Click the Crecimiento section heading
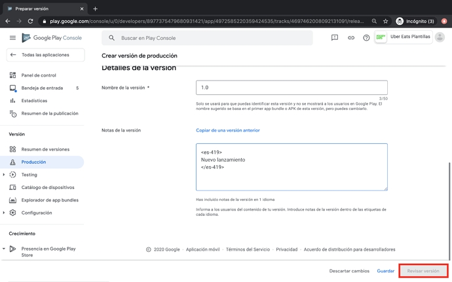The width and height of the screenshot is (452, 282). click(x=22, y=234)
